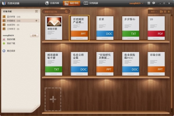Click the plus icon beside 休闲娱乐
174x116 pixels.
[x=36, y=21]
